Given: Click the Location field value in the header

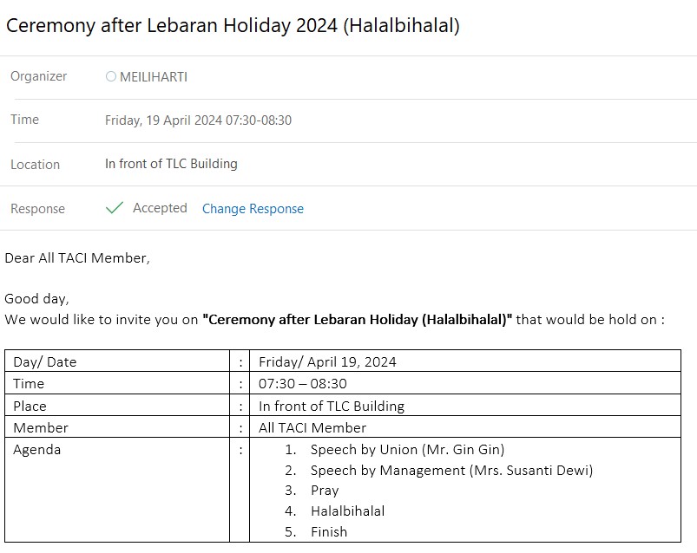Looking at the screenshot, I should pos(171,164).
